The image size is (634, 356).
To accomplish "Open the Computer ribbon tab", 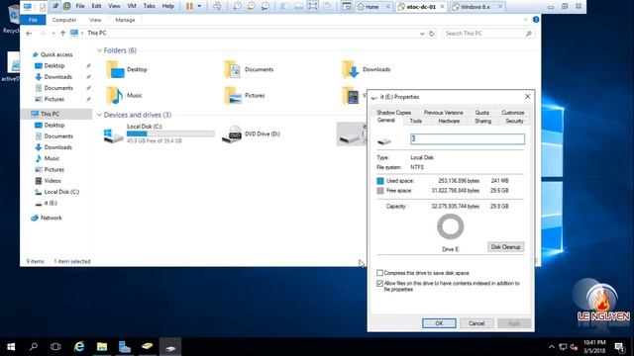I will point(63,20).
